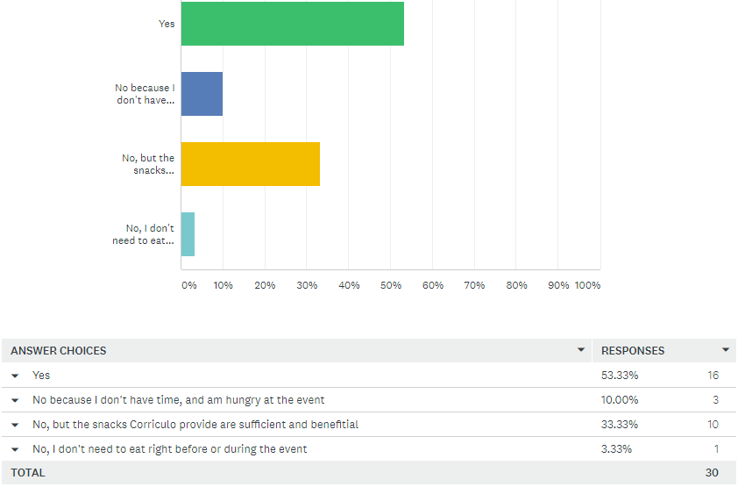Click the blue "No because I don't have" bar
Viewport: 738px width, 487px height.
(202, 94)
